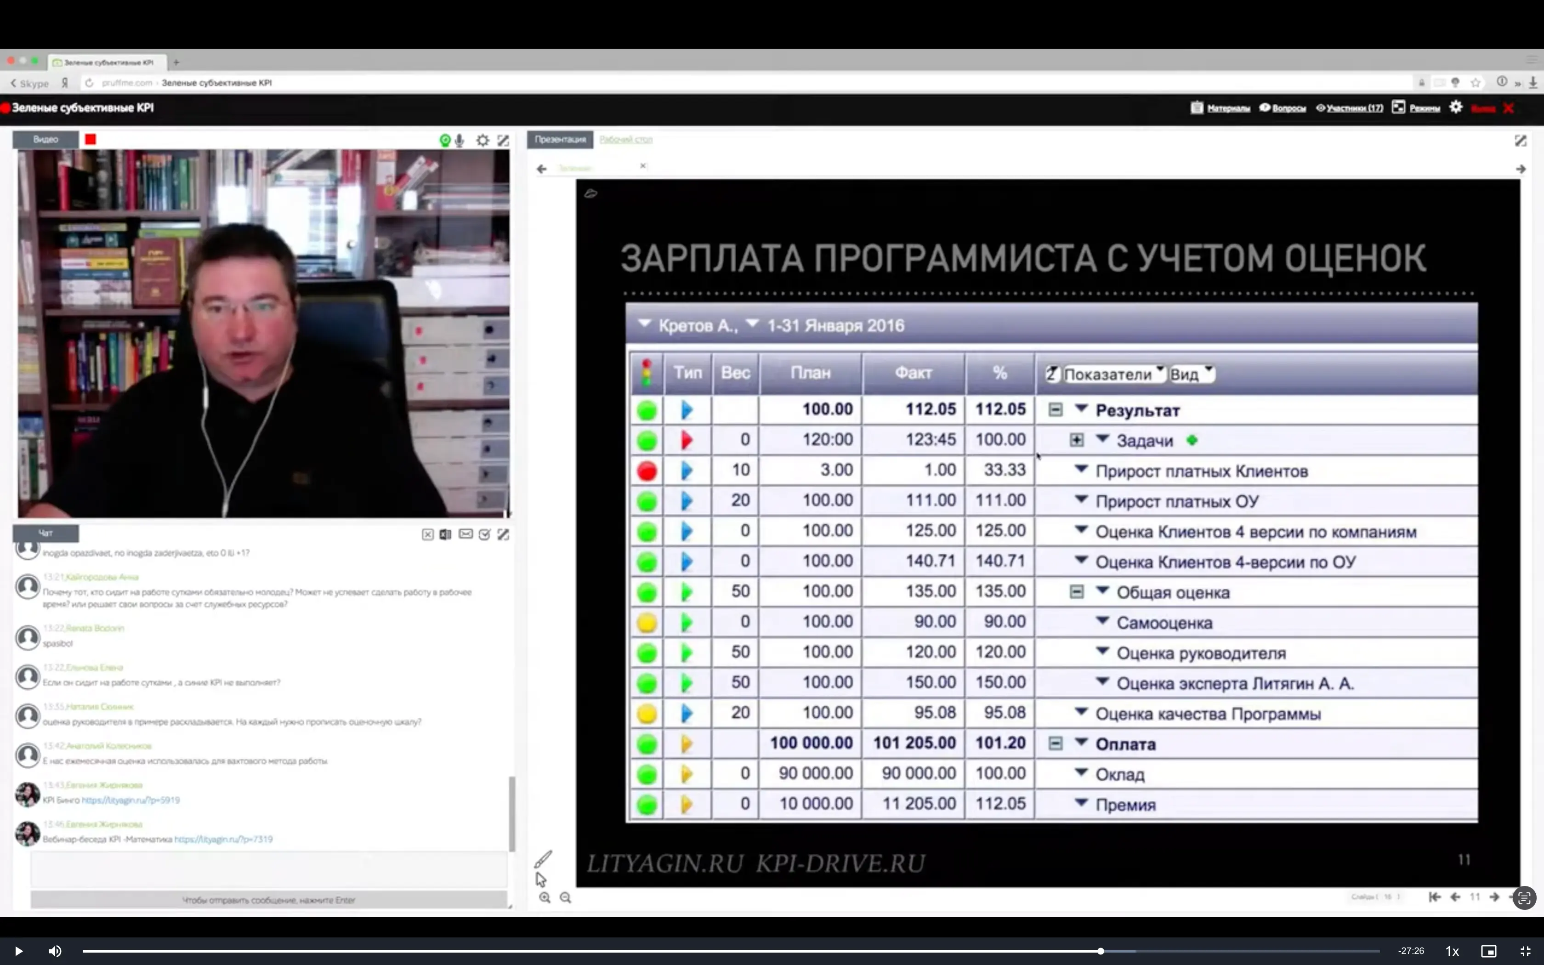Select the Зеленые субъективные KPI browser tab
Image resolution: width=1544 pixels, height=965 pixels.
tap(107, 62)
